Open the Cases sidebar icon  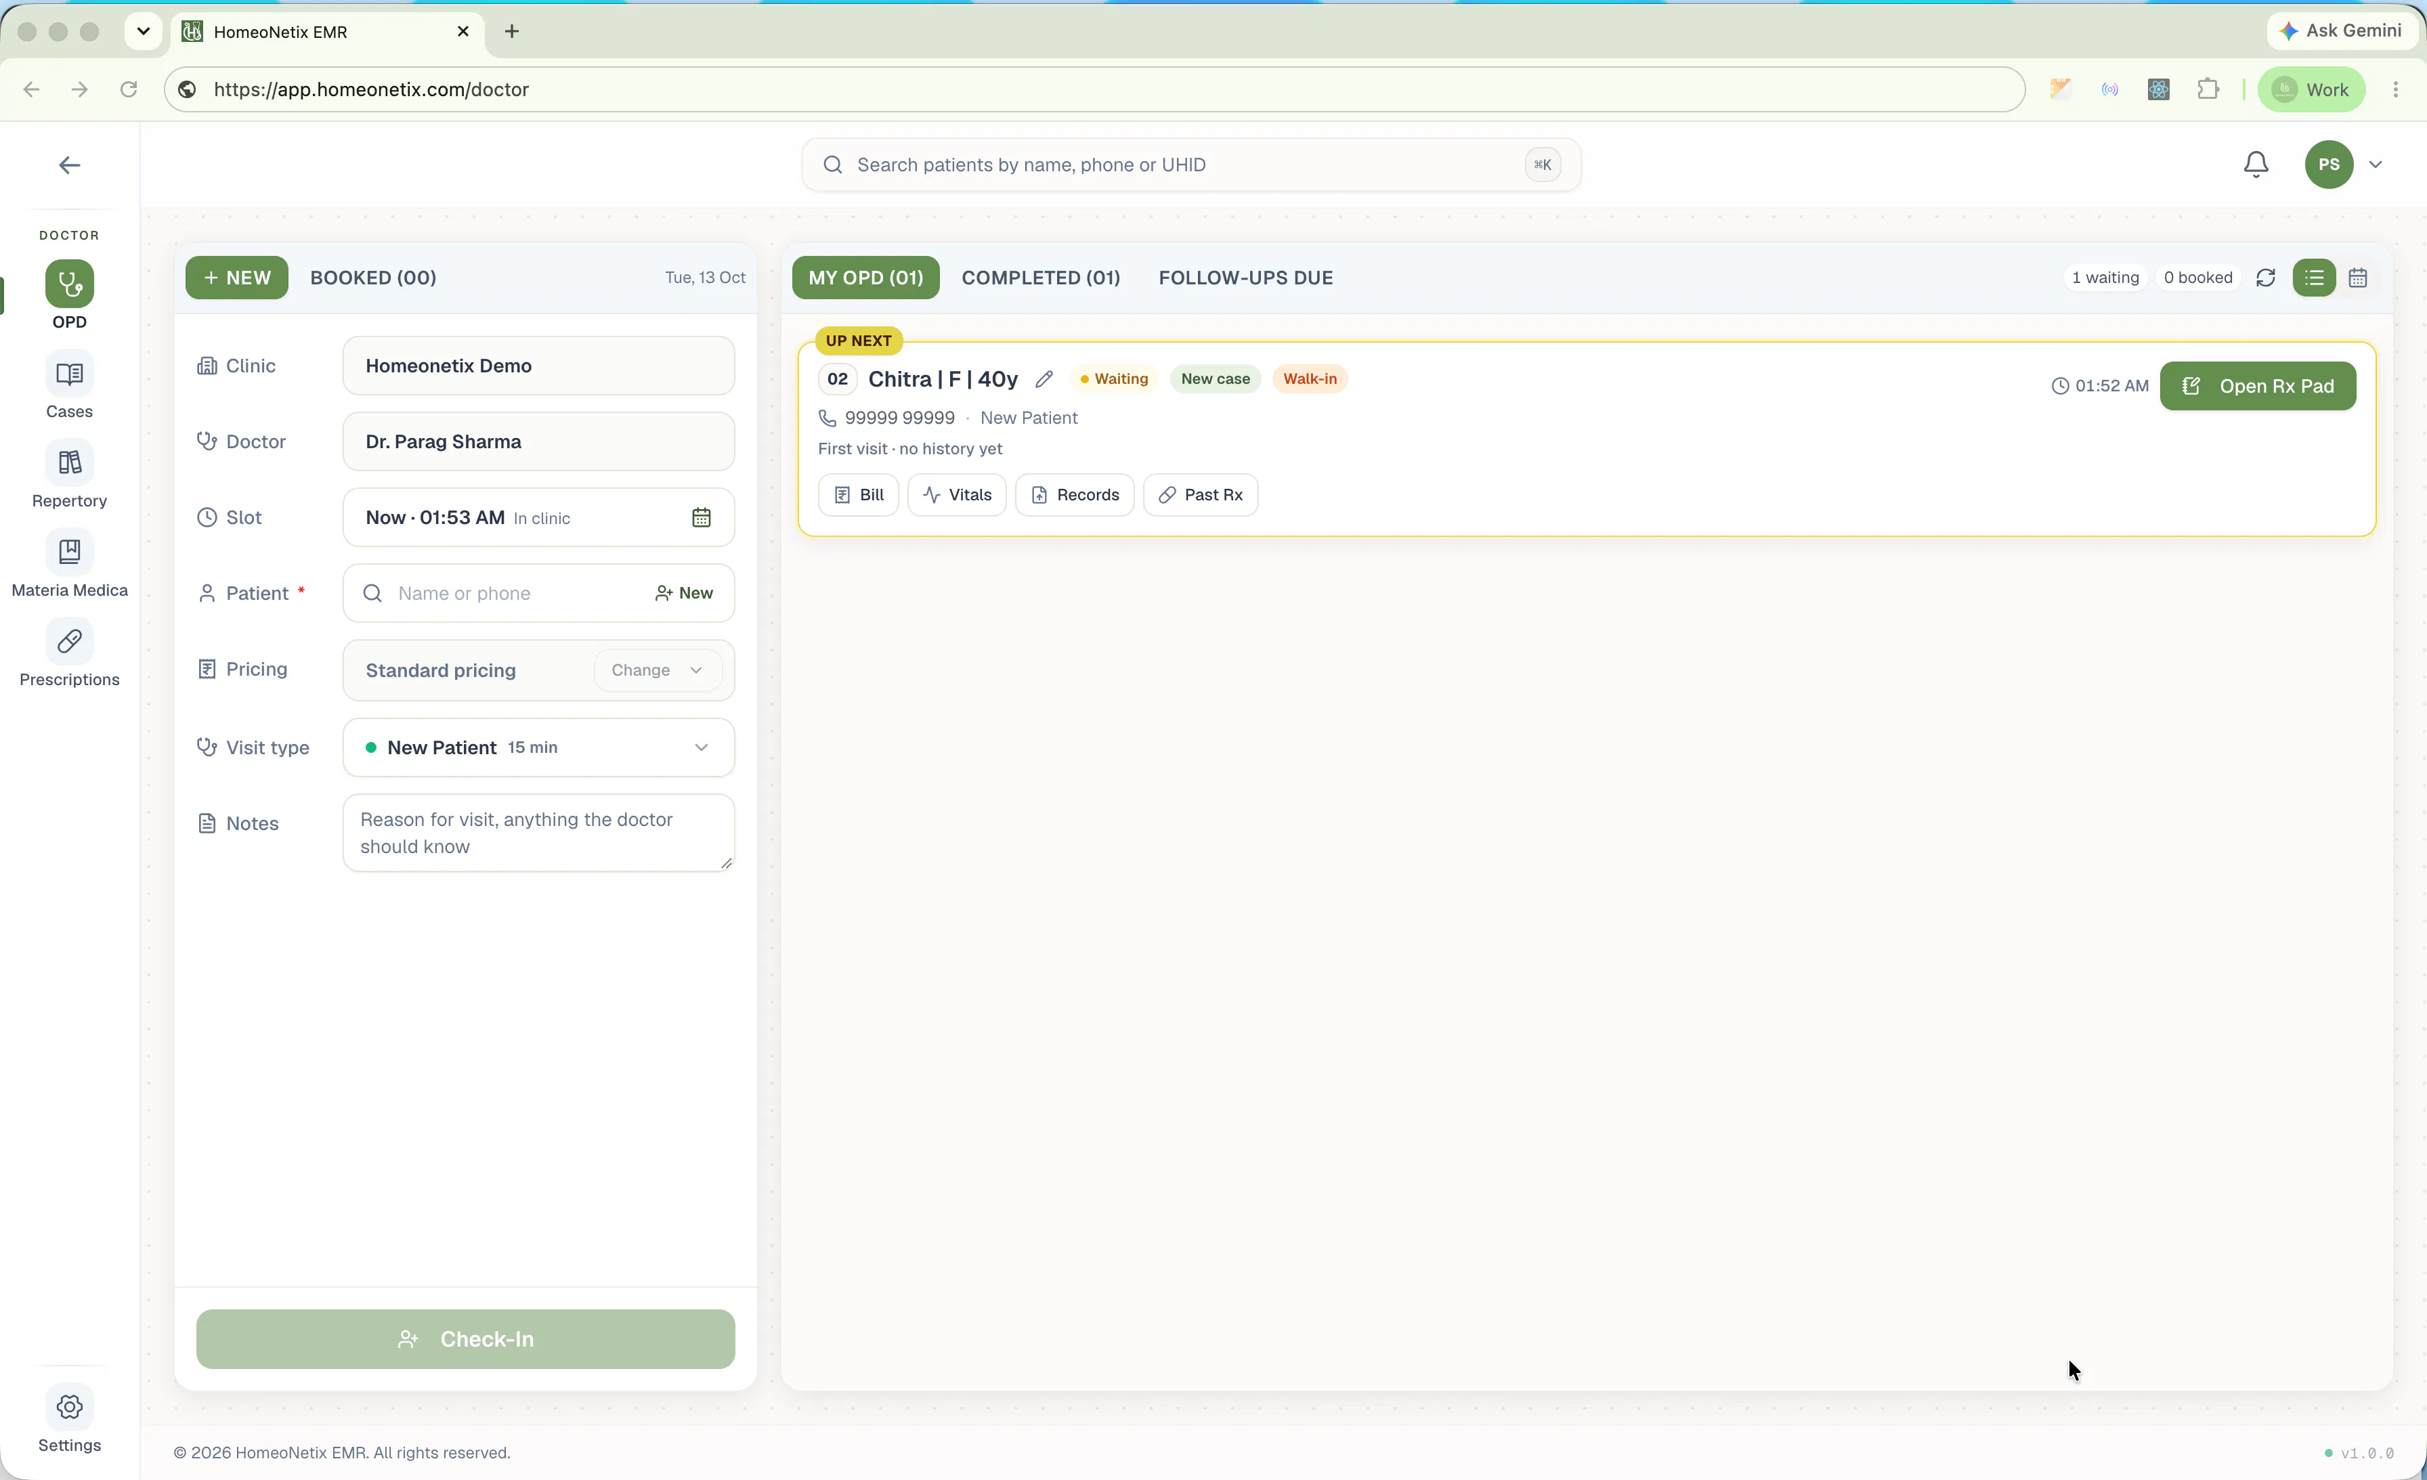[x=69, y=374]
